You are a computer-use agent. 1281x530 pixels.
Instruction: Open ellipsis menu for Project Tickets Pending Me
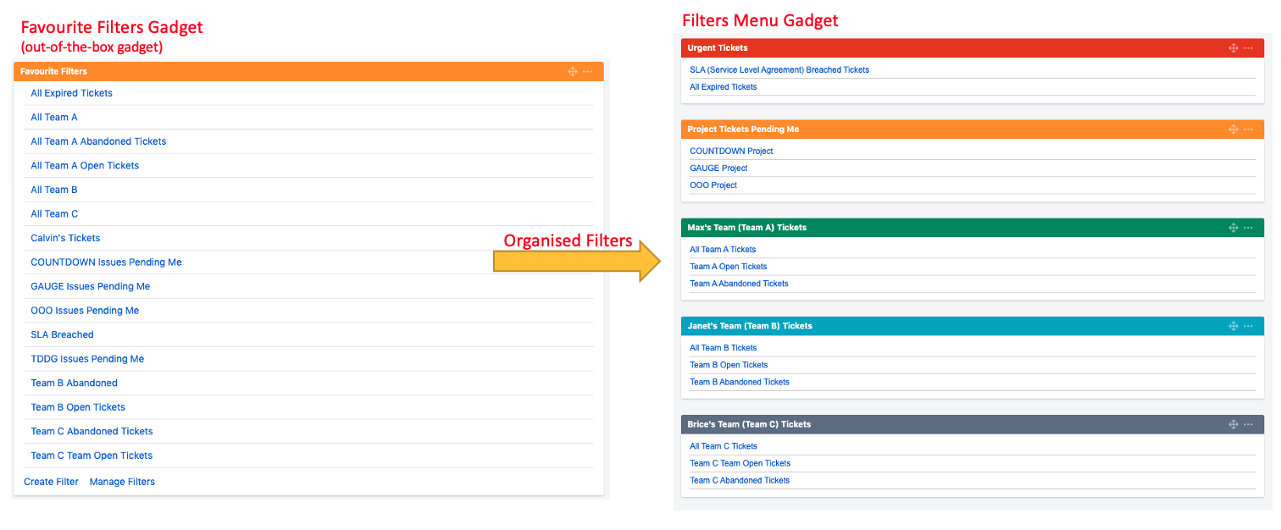[1248, 130]
